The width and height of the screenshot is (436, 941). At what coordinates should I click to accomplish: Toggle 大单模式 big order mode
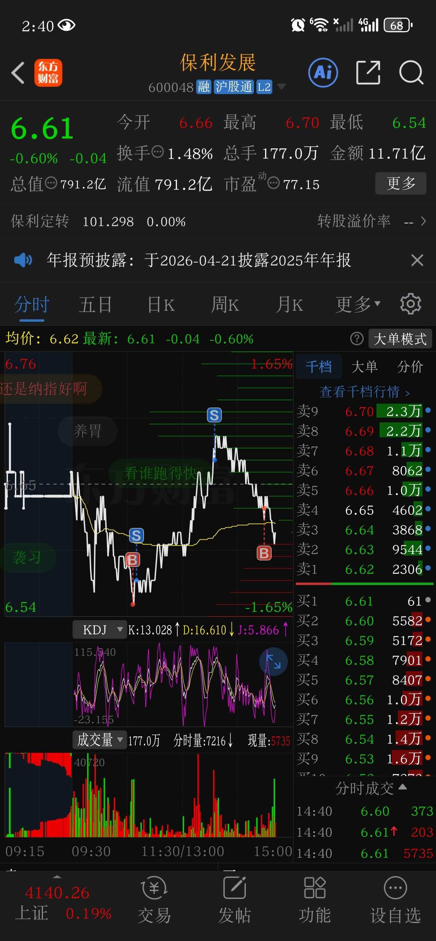400,339
